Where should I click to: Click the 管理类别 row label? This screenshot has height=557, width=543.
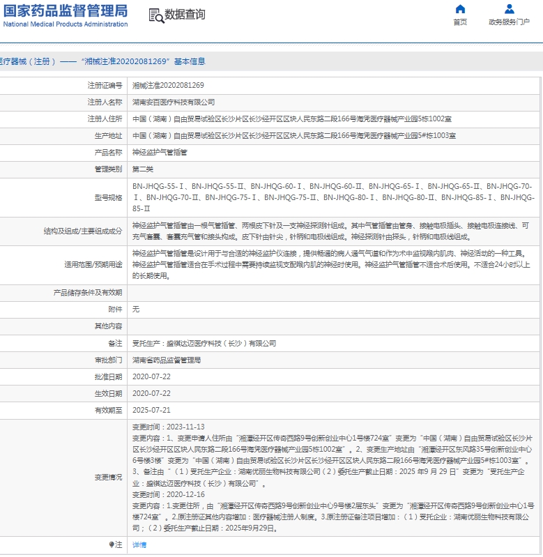tap(108, 169)
